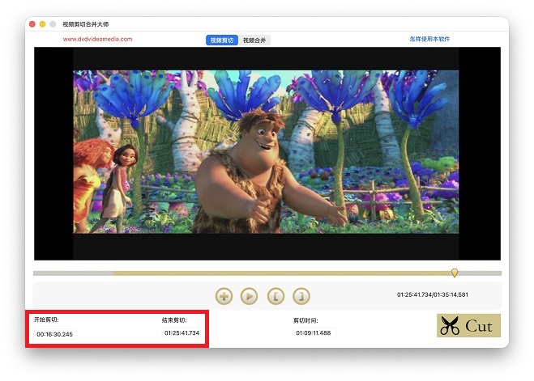
Task: Switch to the 视频合并 tab
Action: [x=255, y=40]
